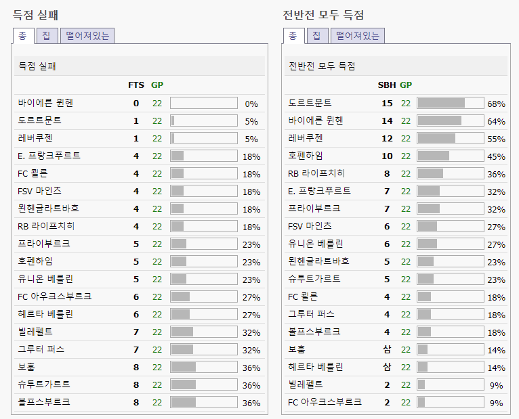
Task: Open the 집 tab under 전반전 모두 득점
Action: click(x=316, y=36)
